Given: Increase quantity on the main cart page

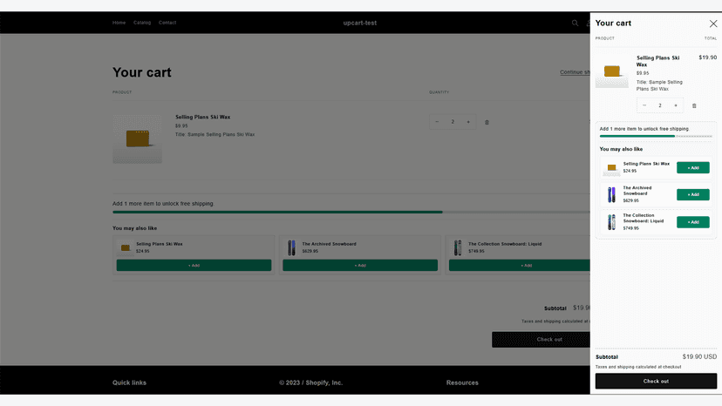Looking at the screenshot, I should (x=468, y=122).
